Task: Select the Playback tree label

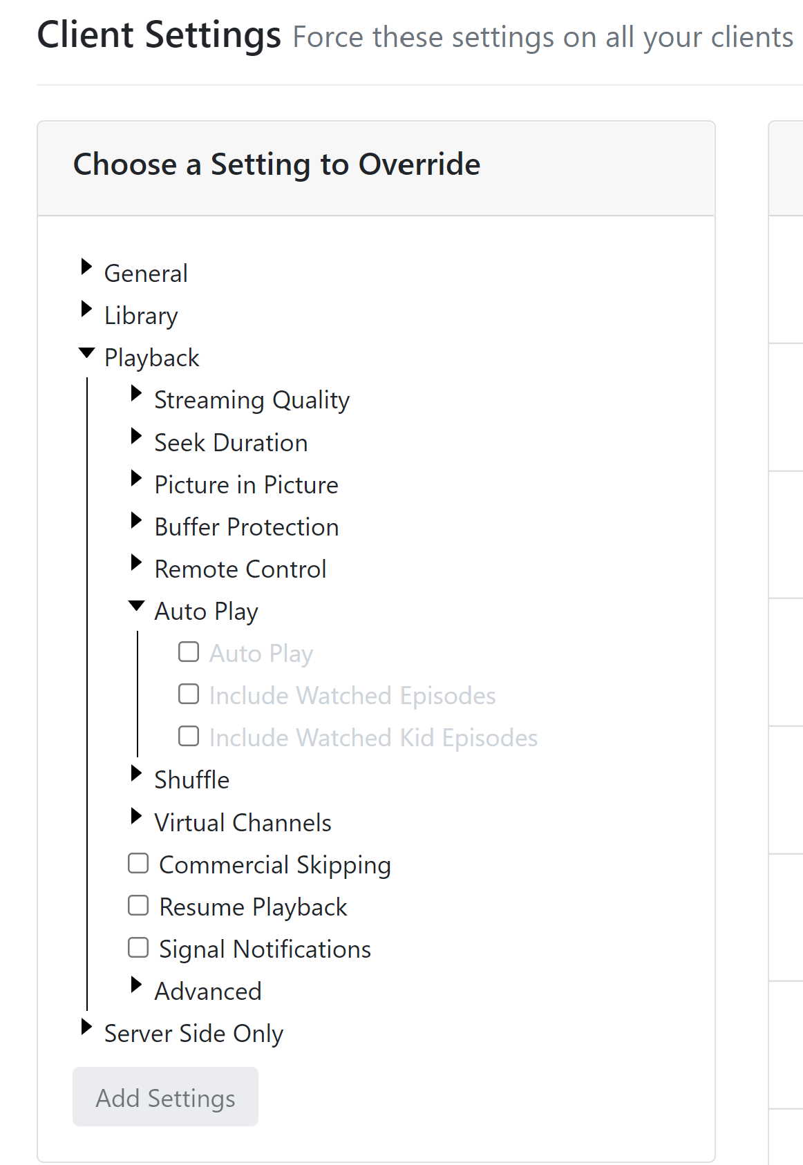Action: pos(151,358)
